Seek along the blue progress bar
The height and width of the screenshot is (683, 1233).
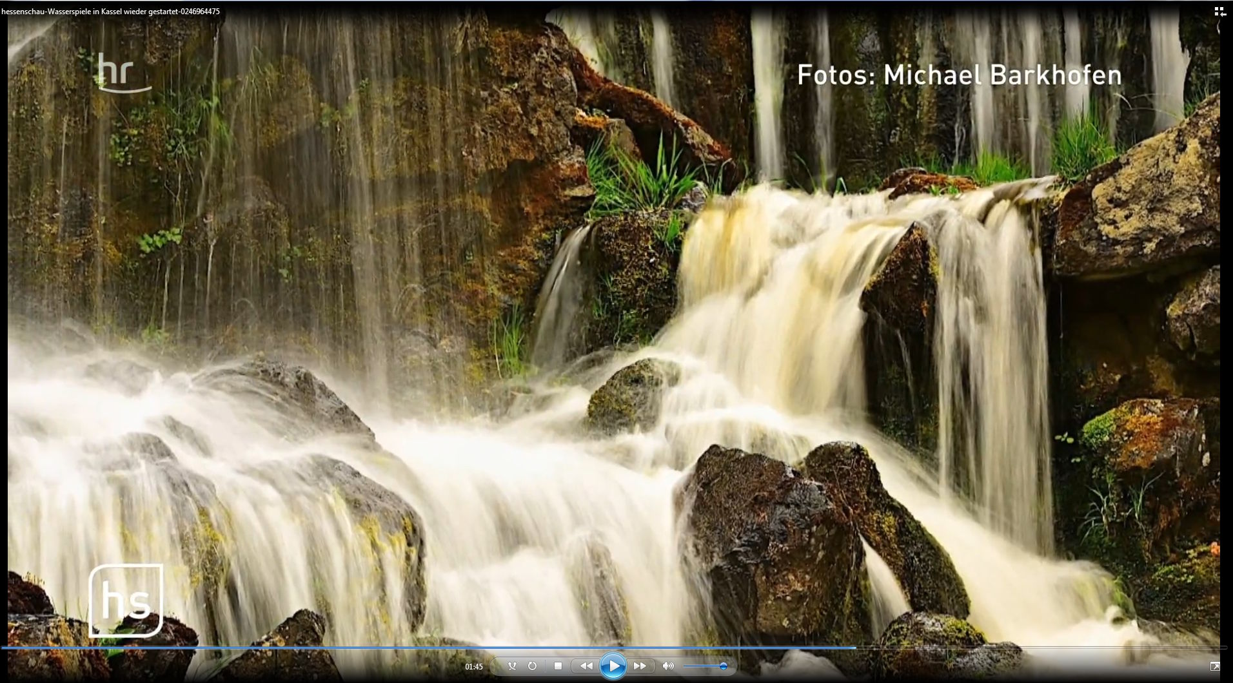[x=613, y=648]
